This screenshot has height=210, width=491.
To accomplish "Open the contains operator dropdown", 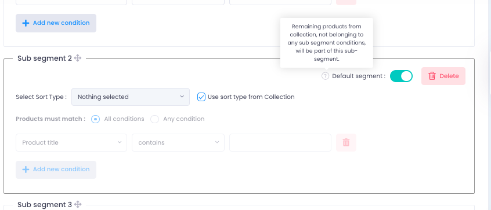I will [178, 142].
